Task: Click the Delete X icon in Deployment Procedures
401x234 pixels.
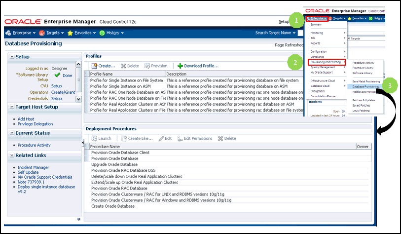Action: pyautogui.click(x=220, y=139)
